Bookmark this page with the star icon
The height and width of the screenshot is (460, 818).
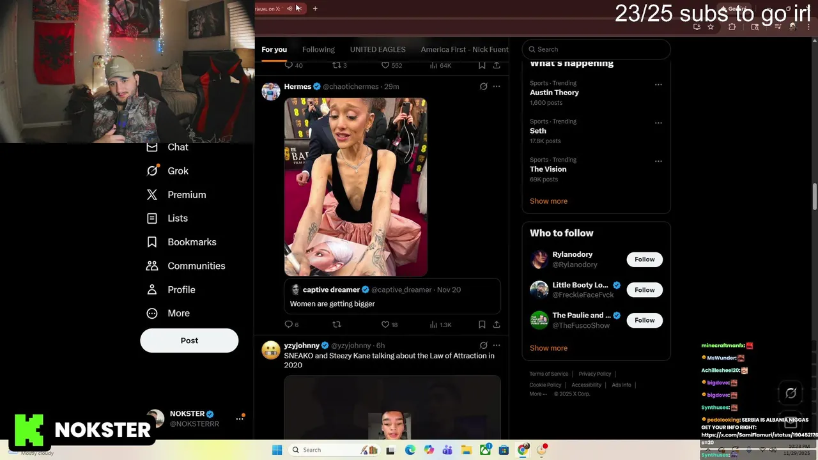click(x=711, y=27)
